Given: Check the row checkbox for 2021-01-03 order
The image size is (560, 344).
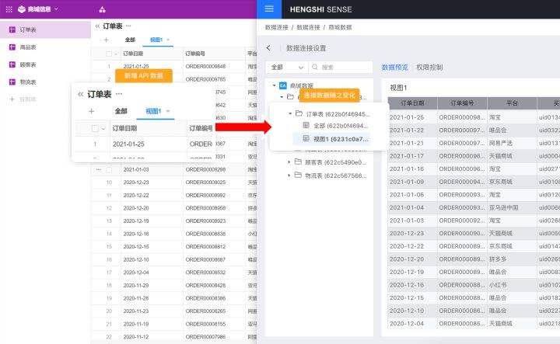Looking at the screenshot, I should (108, 169).
